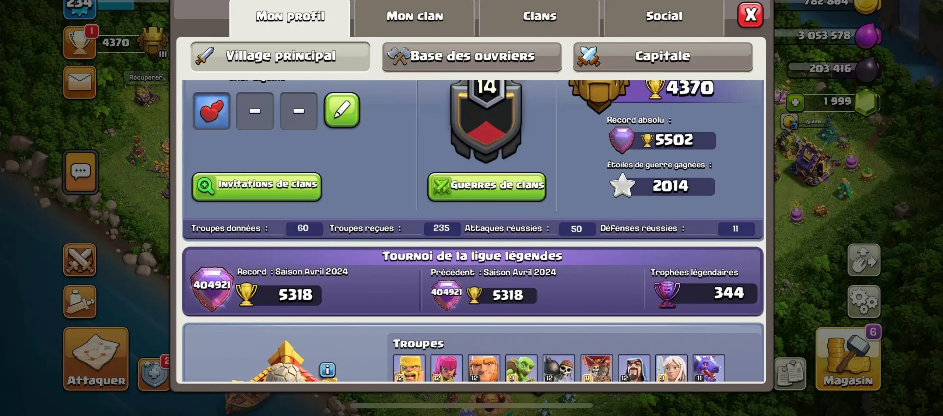943x416 pixels.
Task: Click the green plus gems button
Action: [795, 102]
